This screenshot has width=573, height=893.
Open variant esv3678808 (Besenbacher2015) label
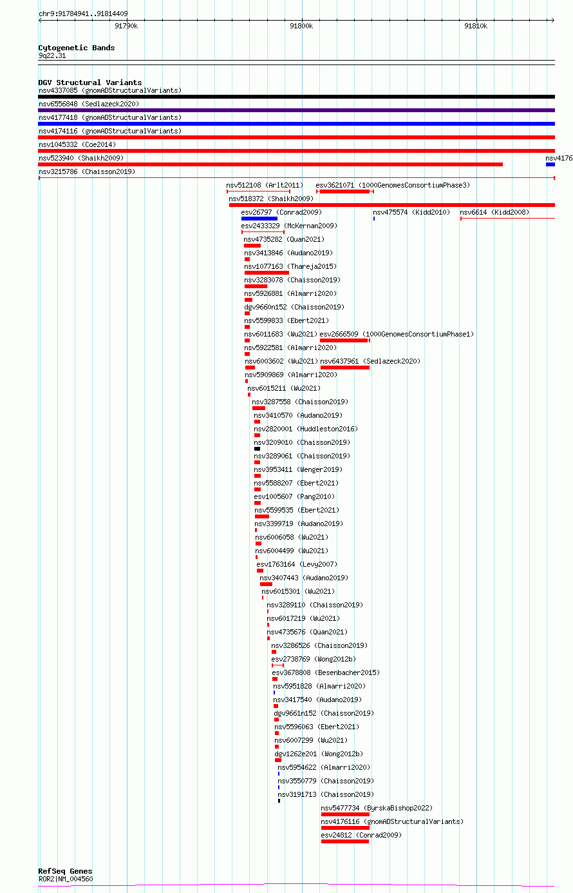pyautogui.click(x=326, y=672)
